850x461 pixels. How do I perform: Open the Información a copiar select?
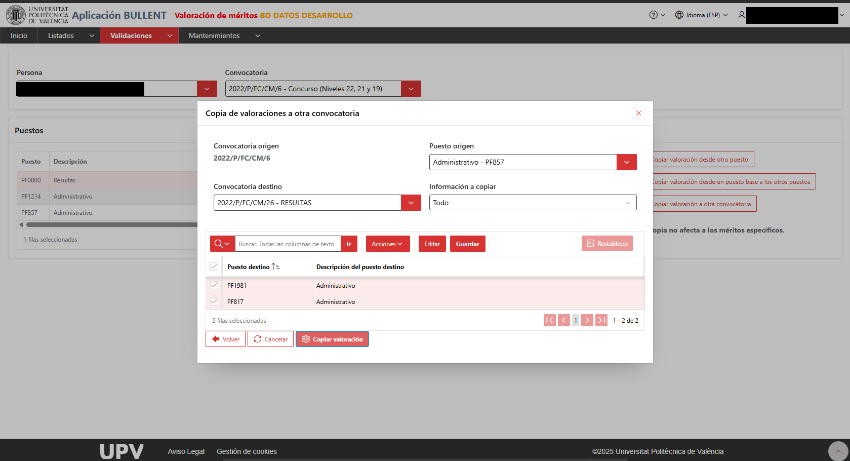pyautogui.click(x=533, y=203)
